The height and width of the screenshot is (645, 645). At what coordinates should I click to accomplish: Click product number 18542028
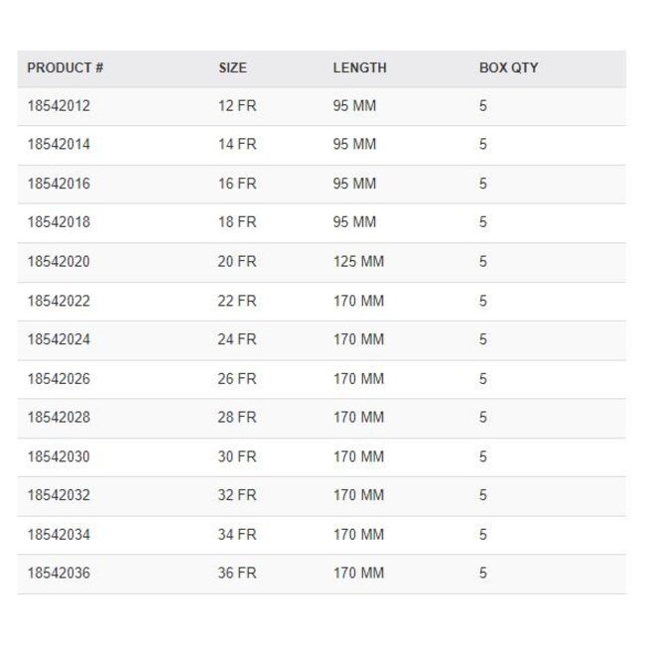(x=59, y=418)
